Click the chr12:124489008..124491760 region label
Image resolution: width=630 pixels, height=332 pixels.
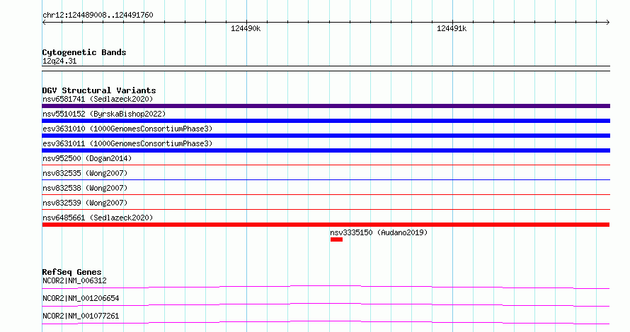pyautogui.click(x=98, y=15)
